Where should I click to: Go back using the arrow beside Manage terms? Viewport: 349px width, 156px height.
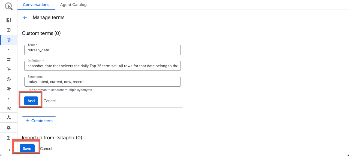pyautogui.click(x=25, y=18)
